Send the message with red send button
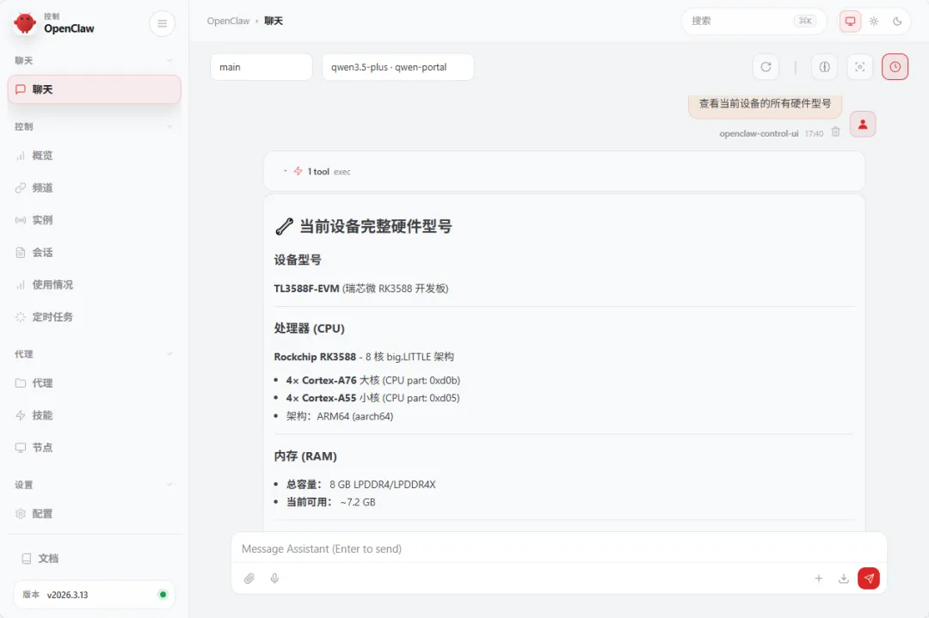929x618 pixels. coord(869,578)
